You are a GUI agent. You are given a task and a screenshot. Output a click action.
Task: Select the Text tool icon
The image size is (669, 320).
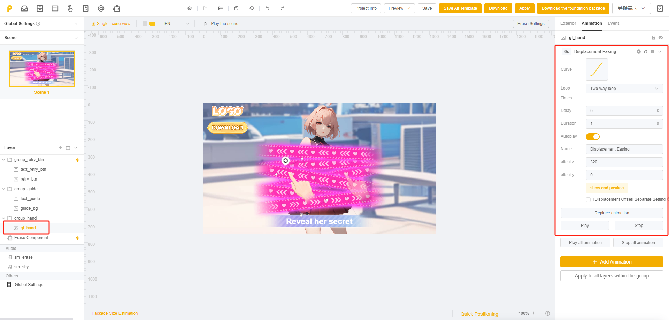[55, 8]
